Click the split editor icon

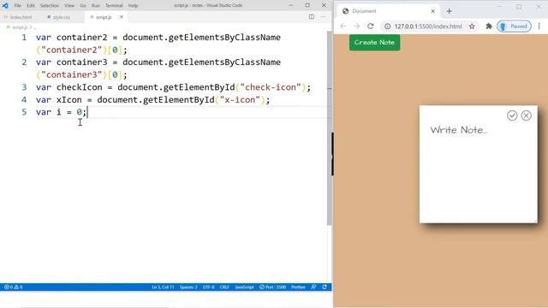(x=312, y=17)
